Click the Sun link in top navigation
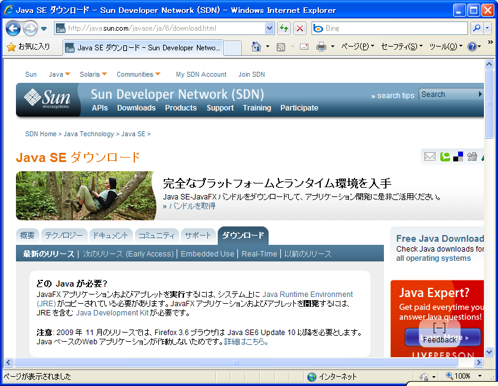498x386 pixels. click(x=31, y=74)
